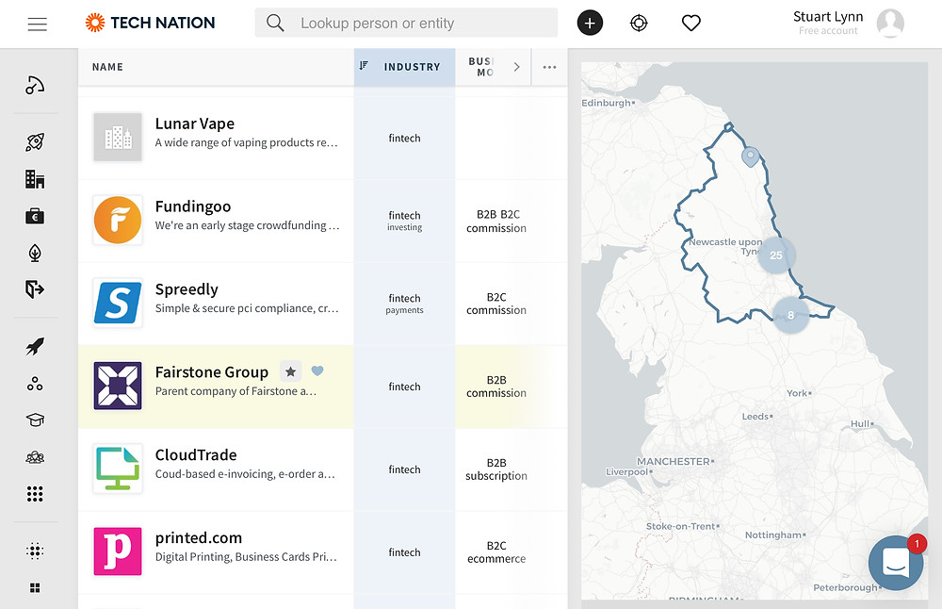942x609 pixels.
Task: Click the Fundingoo orange logo
Action: [x=118, y=220]
